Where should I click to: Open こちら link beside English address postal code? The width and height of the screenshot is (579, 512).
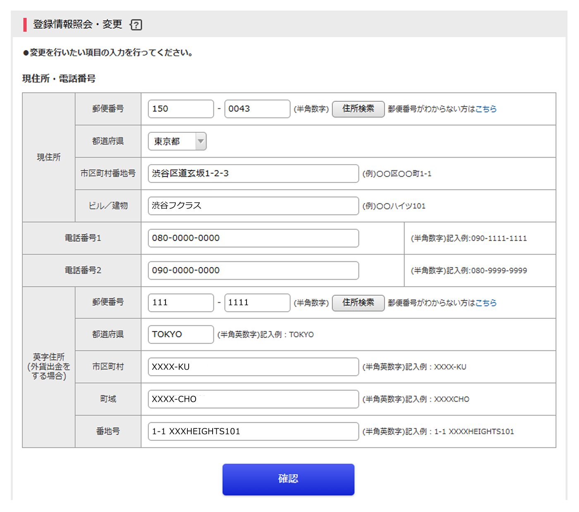(x=486, y=303)
